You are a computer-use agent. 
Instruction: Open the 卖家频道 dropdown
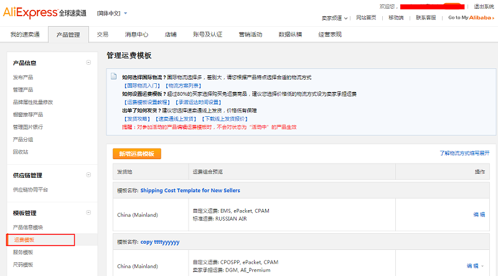click(x=334, y=18)
